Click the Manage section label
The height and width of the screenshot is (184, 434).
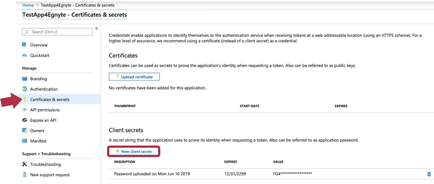coord(30,68)
